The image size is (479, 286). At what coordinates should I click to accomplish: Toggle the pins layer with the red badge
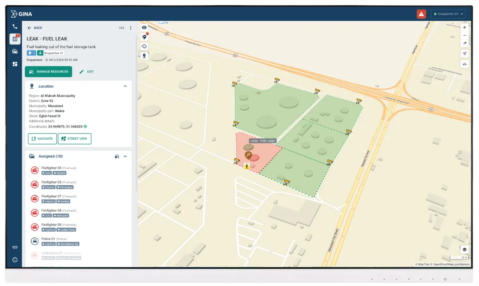tap(144, 37)
